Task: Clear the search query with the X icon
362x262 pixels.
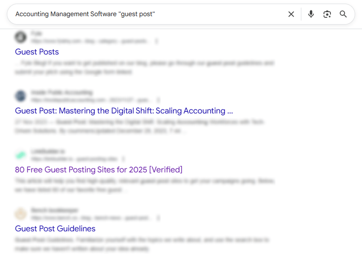Action: [x=291, y=14]
